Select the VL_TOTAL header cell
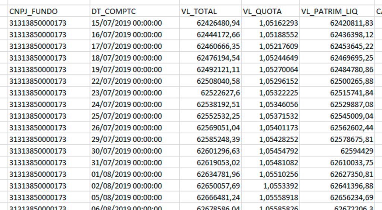 click(x=210, y=11)
